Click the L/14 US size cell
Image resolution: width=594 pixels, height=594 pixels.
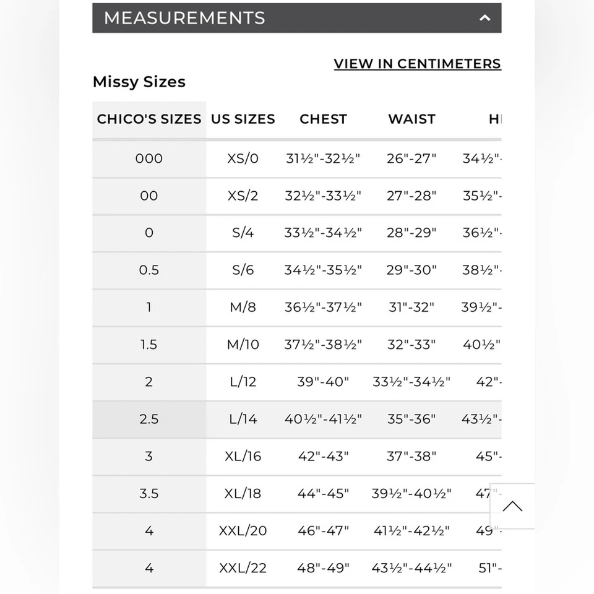[243, 419]
